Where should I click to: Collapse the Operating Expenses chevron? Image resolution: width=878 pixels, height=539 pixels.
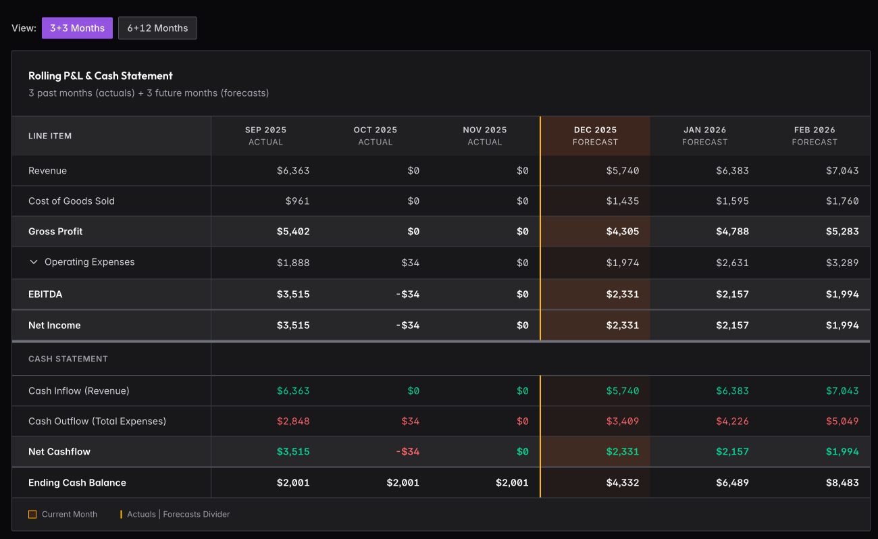point(34,262)
